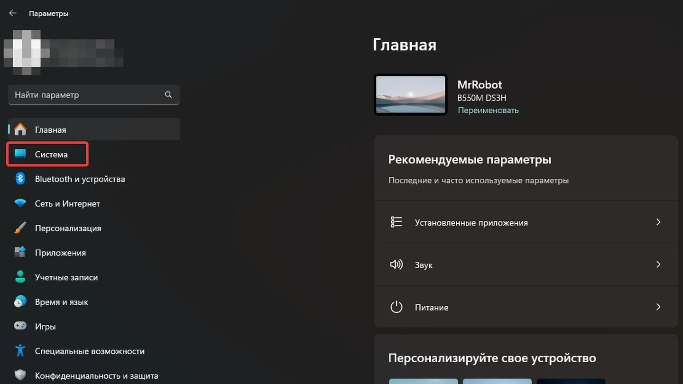Click the Питание power icon

pyautogui.click(x=396, y=307)
